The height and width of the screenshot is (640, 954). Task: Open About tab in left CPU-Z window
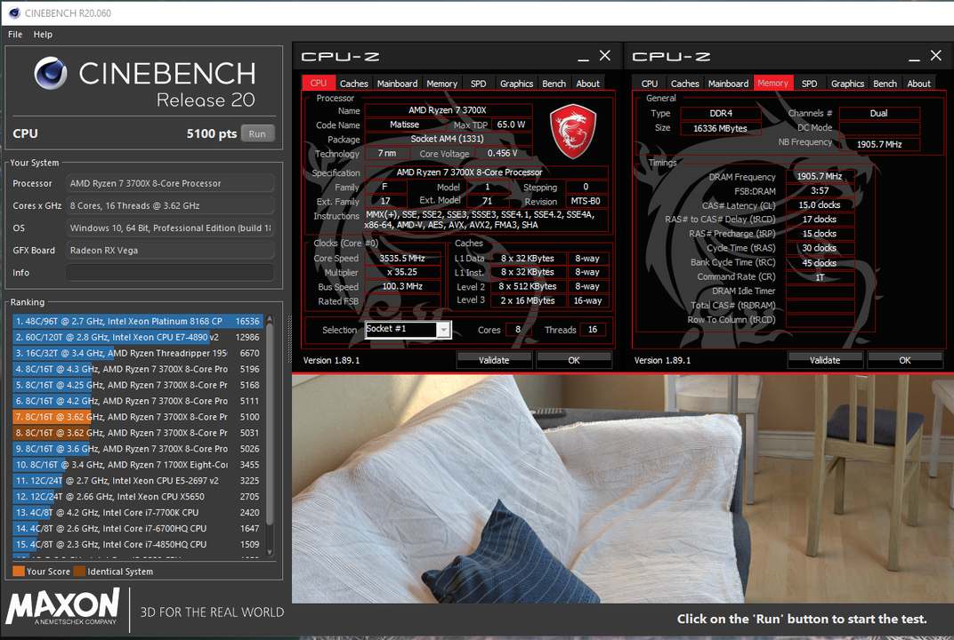(587, 84)
